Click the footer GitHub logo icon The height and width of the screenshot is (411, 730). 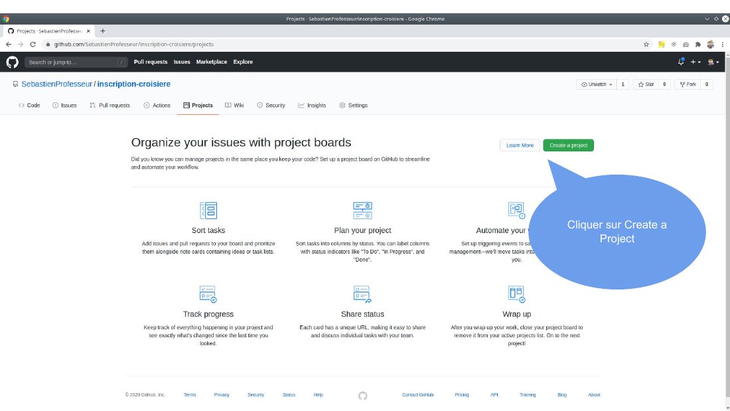coord(362,396)
